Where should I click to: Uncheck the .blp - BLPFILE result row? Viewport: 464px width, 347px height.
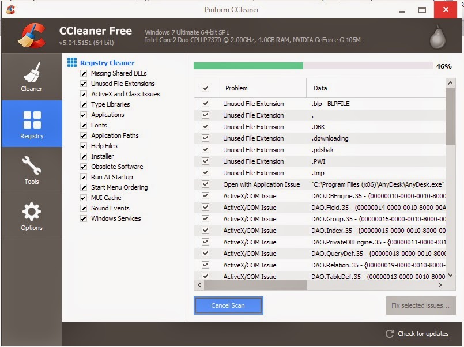click(205, 104)
